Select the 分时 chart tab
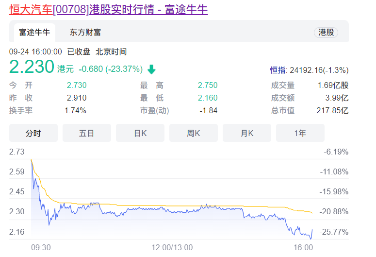This screenshot has width=376, height=257. click(33, 133)
